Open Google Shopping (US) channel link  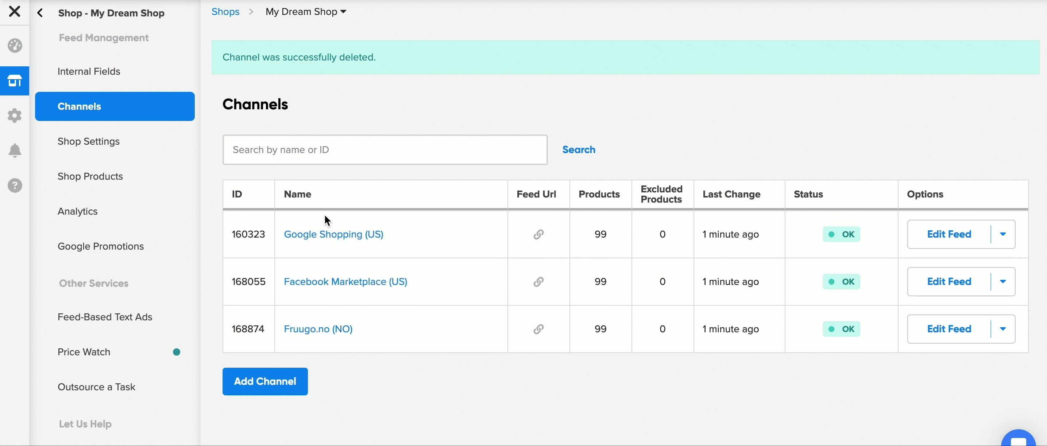point(333,234)
